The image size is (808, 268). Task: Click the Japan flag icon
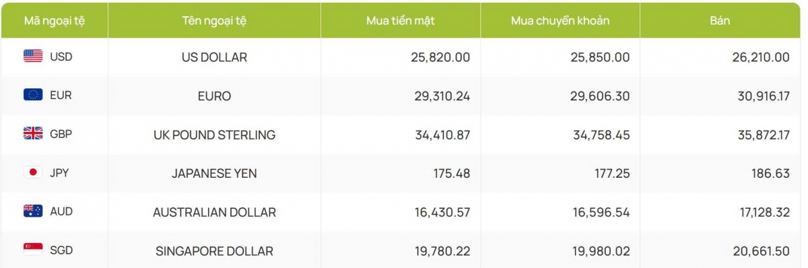tap(33, 172)
